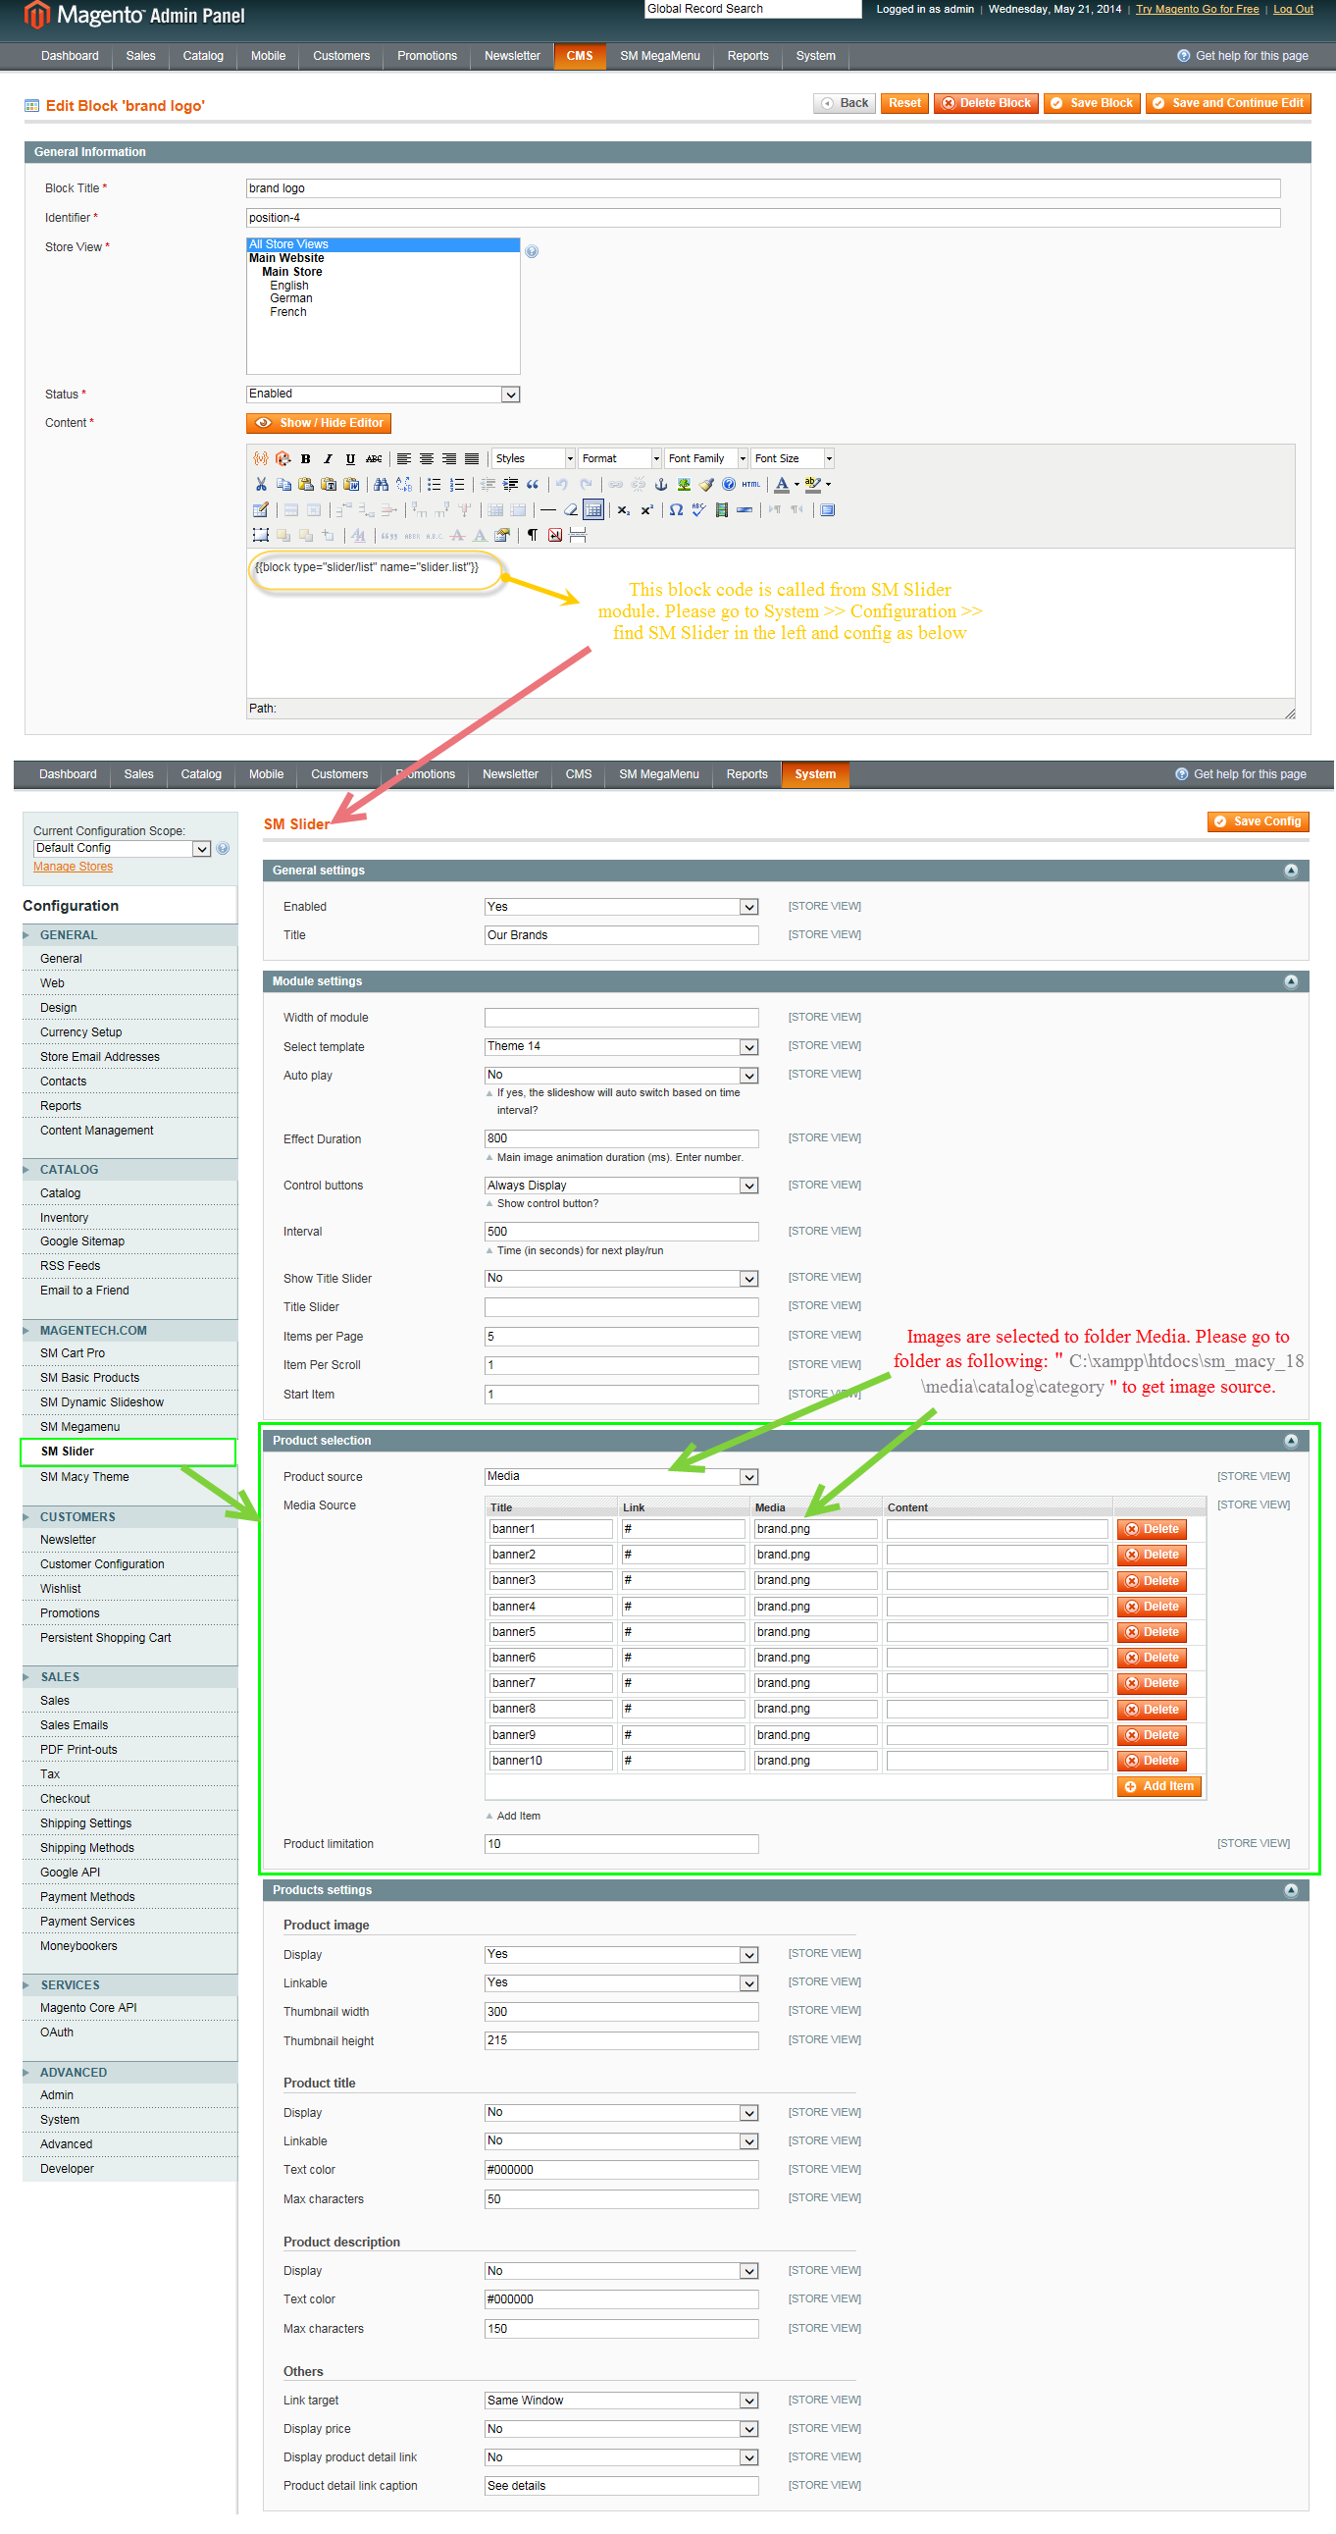Open the Control buttons dropdown showing Always Display
Screen dimensions: 1336x2534
tap(620, 1186)
